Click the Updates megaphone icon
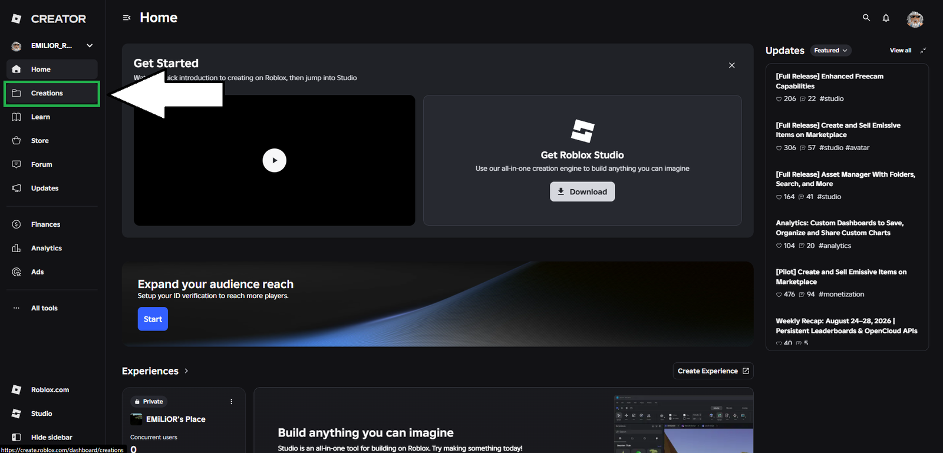This screenshot has width=943, height=453. pyautogui.click(x=17, y=189)
